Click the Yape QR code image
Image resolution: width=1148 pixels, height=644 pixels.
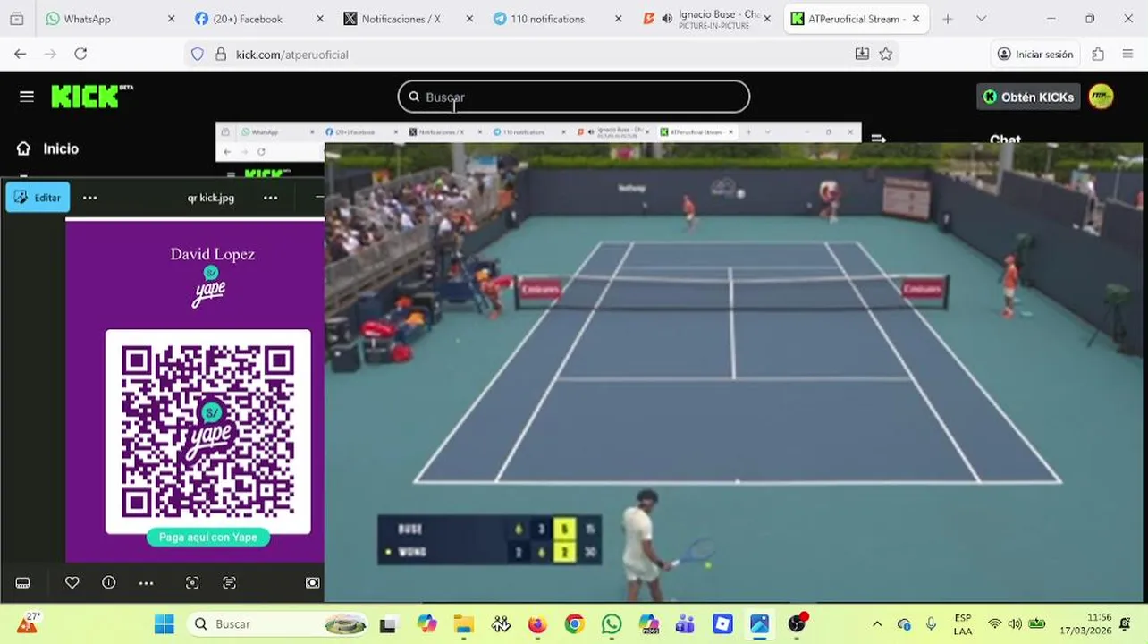click(208, 431)
